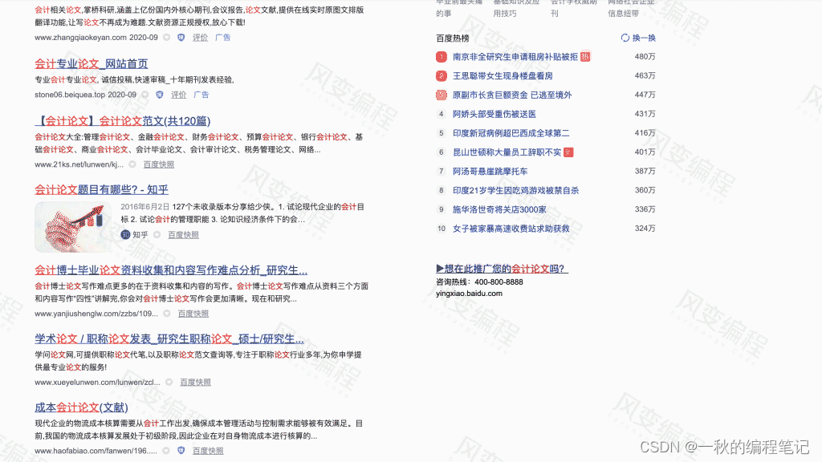Open hot topic 施华洛世奇将关店3000家

pyautogui.click(x=499, y=209)
